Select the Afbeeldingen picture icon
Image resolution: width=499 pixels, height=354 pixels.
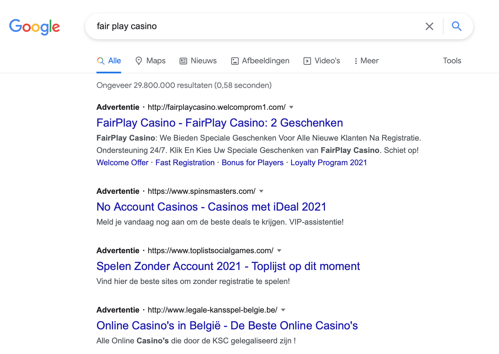(235, 61)
